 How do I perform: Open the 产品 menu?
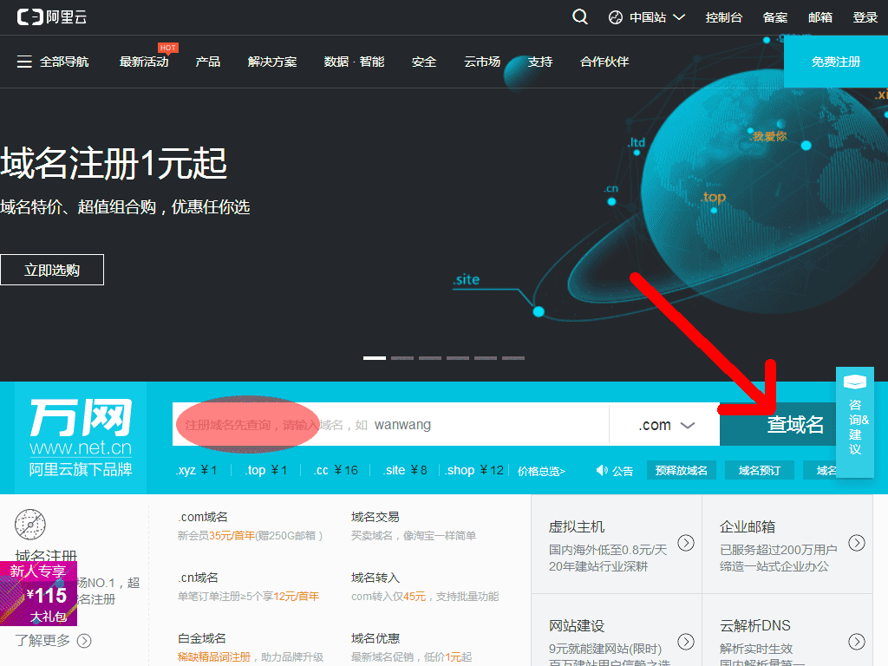208,62
